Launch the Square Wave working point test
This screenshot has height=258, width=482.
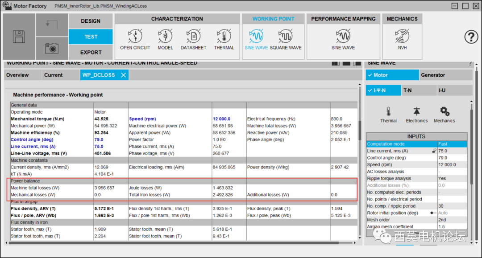click(286, 39)
